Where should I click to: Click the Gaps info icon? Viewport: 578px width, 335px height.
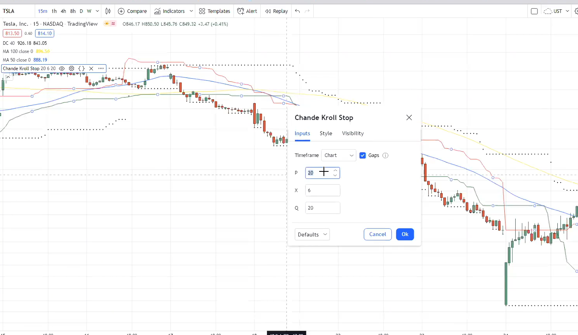[385, 155]
